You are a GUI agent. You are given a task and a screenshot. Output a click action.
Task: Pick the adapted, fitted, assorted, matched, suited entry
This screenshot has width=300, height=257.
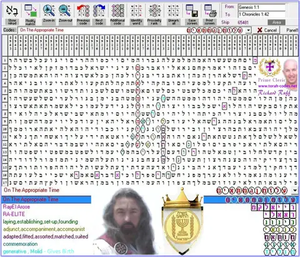(x=46, y=236)
